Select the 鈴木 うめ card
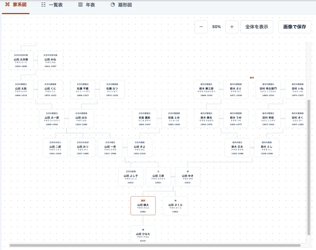 (236, 119)
